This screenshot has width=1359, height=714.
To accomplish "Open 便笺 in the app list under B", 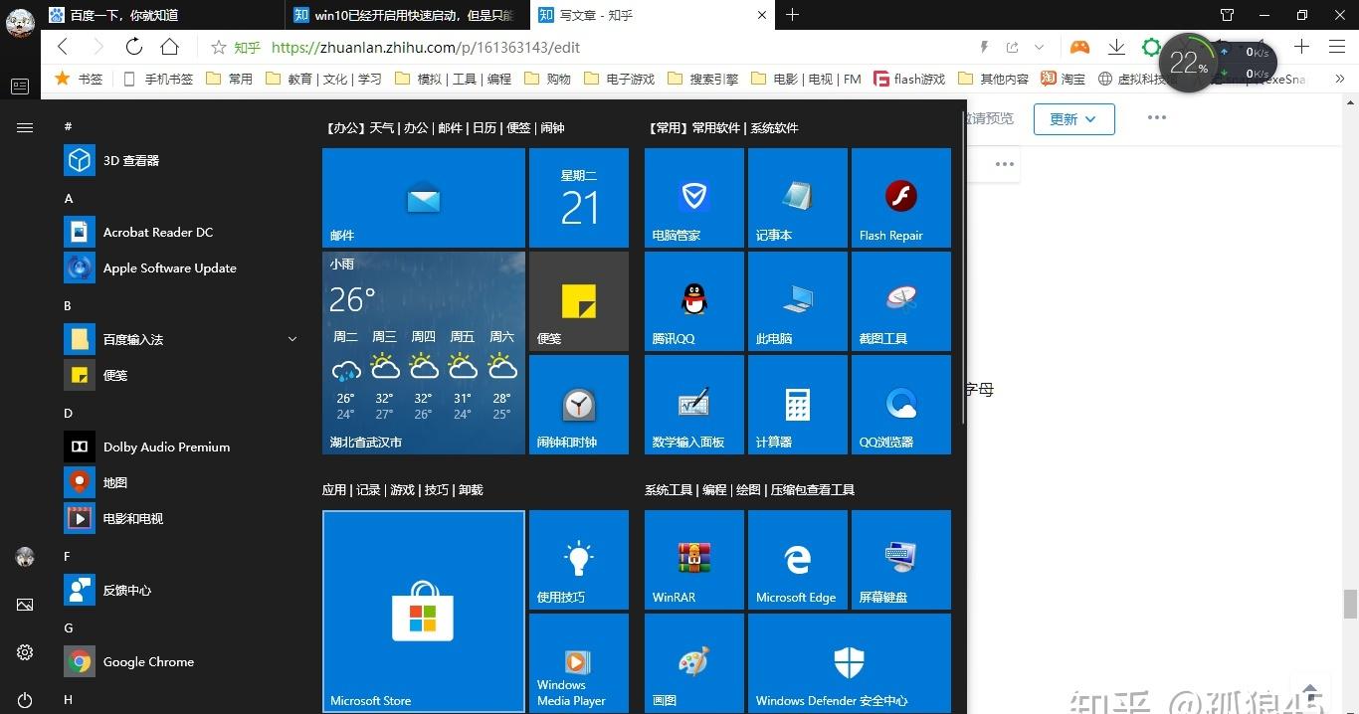I will (x=183, y=375).
